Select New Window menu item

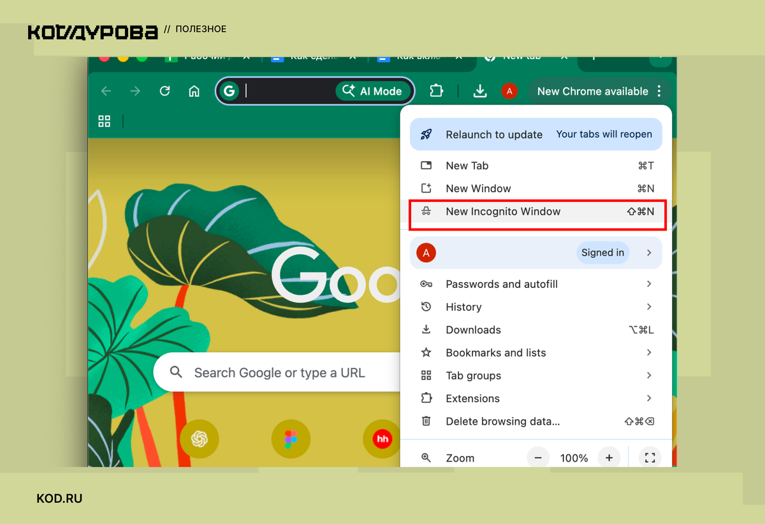[x=535, y=188]
